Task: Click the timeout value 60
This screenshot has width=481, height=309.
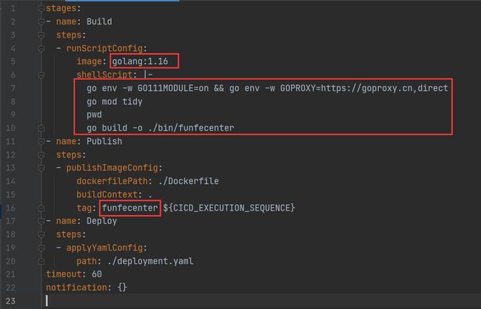Action: [97, 274]
